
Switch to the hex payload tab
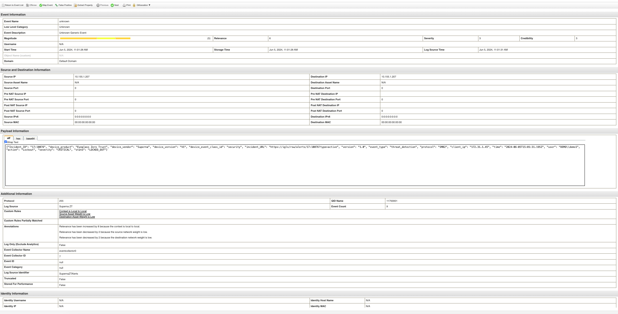[18, 138]
